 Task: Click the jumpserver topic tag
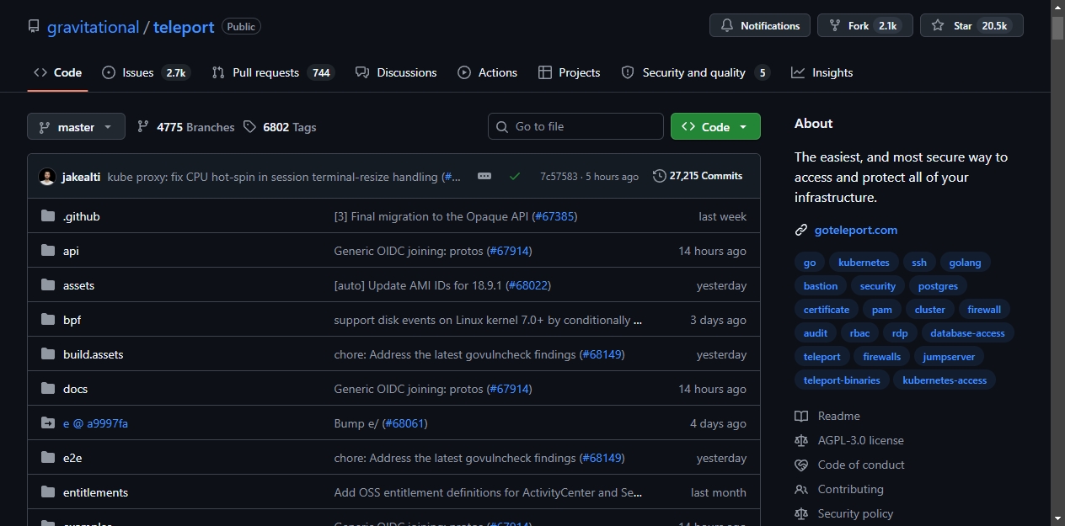949,357
